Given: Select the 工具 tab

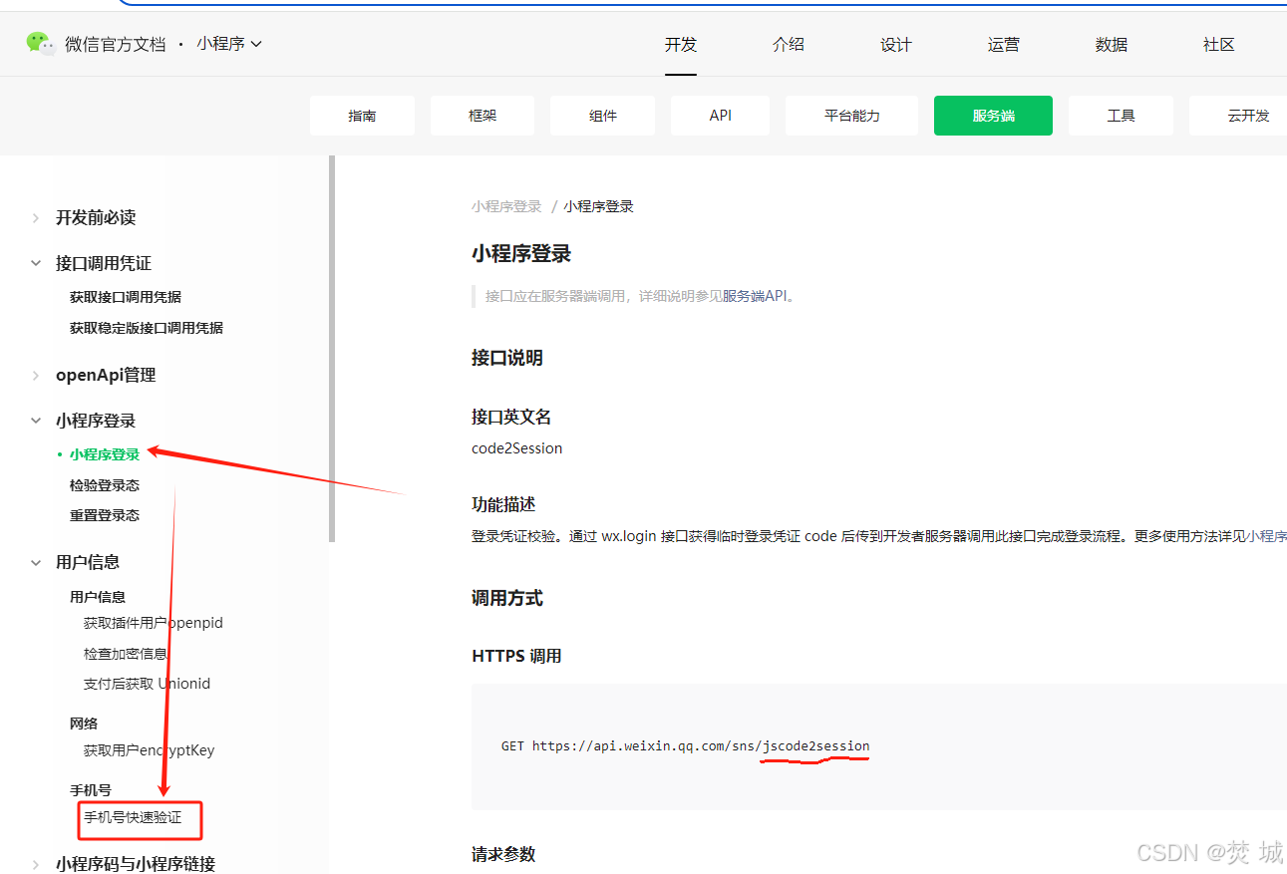Looking at the screenshot, I should 1122,116.
